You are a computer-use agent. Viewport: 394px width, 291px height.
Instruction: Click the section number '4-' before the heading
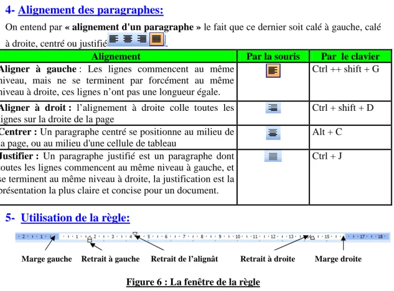pyautogui.click(x=10, y=10)
